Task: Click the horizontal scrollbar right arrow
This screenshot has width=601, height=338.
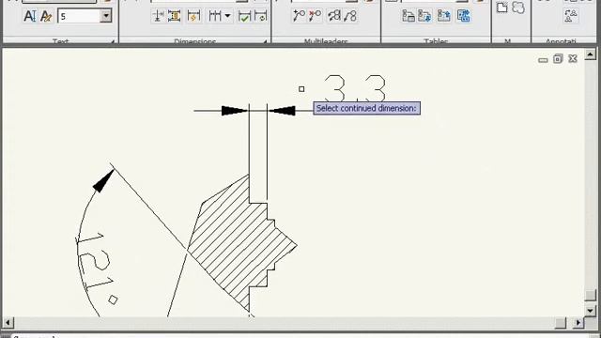Action: [x=578, y=323]
